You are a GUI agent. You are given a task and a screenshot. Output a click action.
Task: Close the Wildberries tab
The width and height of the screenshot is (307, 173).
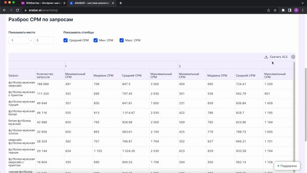[64, 3]
